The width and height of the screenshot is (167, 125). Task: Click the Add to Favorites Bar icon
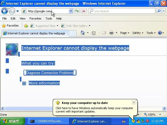pos(26,26)
